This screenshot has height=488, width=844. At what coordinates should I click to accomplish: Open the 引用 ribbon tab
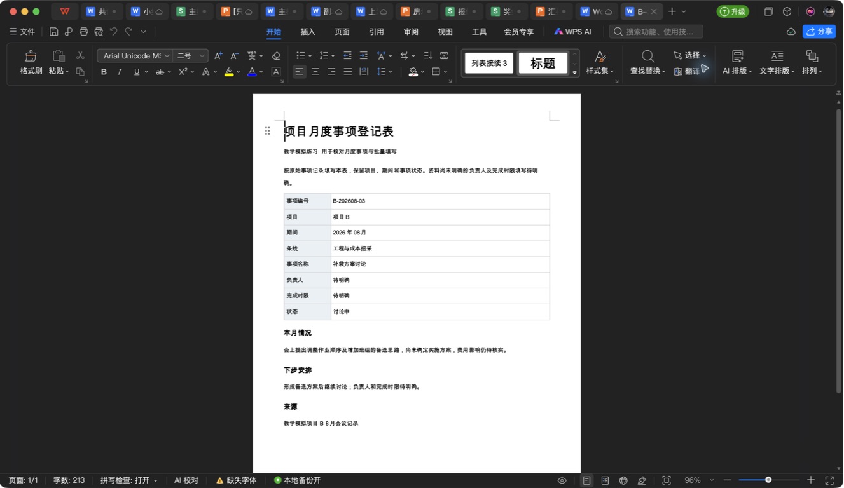coord(377,32)
